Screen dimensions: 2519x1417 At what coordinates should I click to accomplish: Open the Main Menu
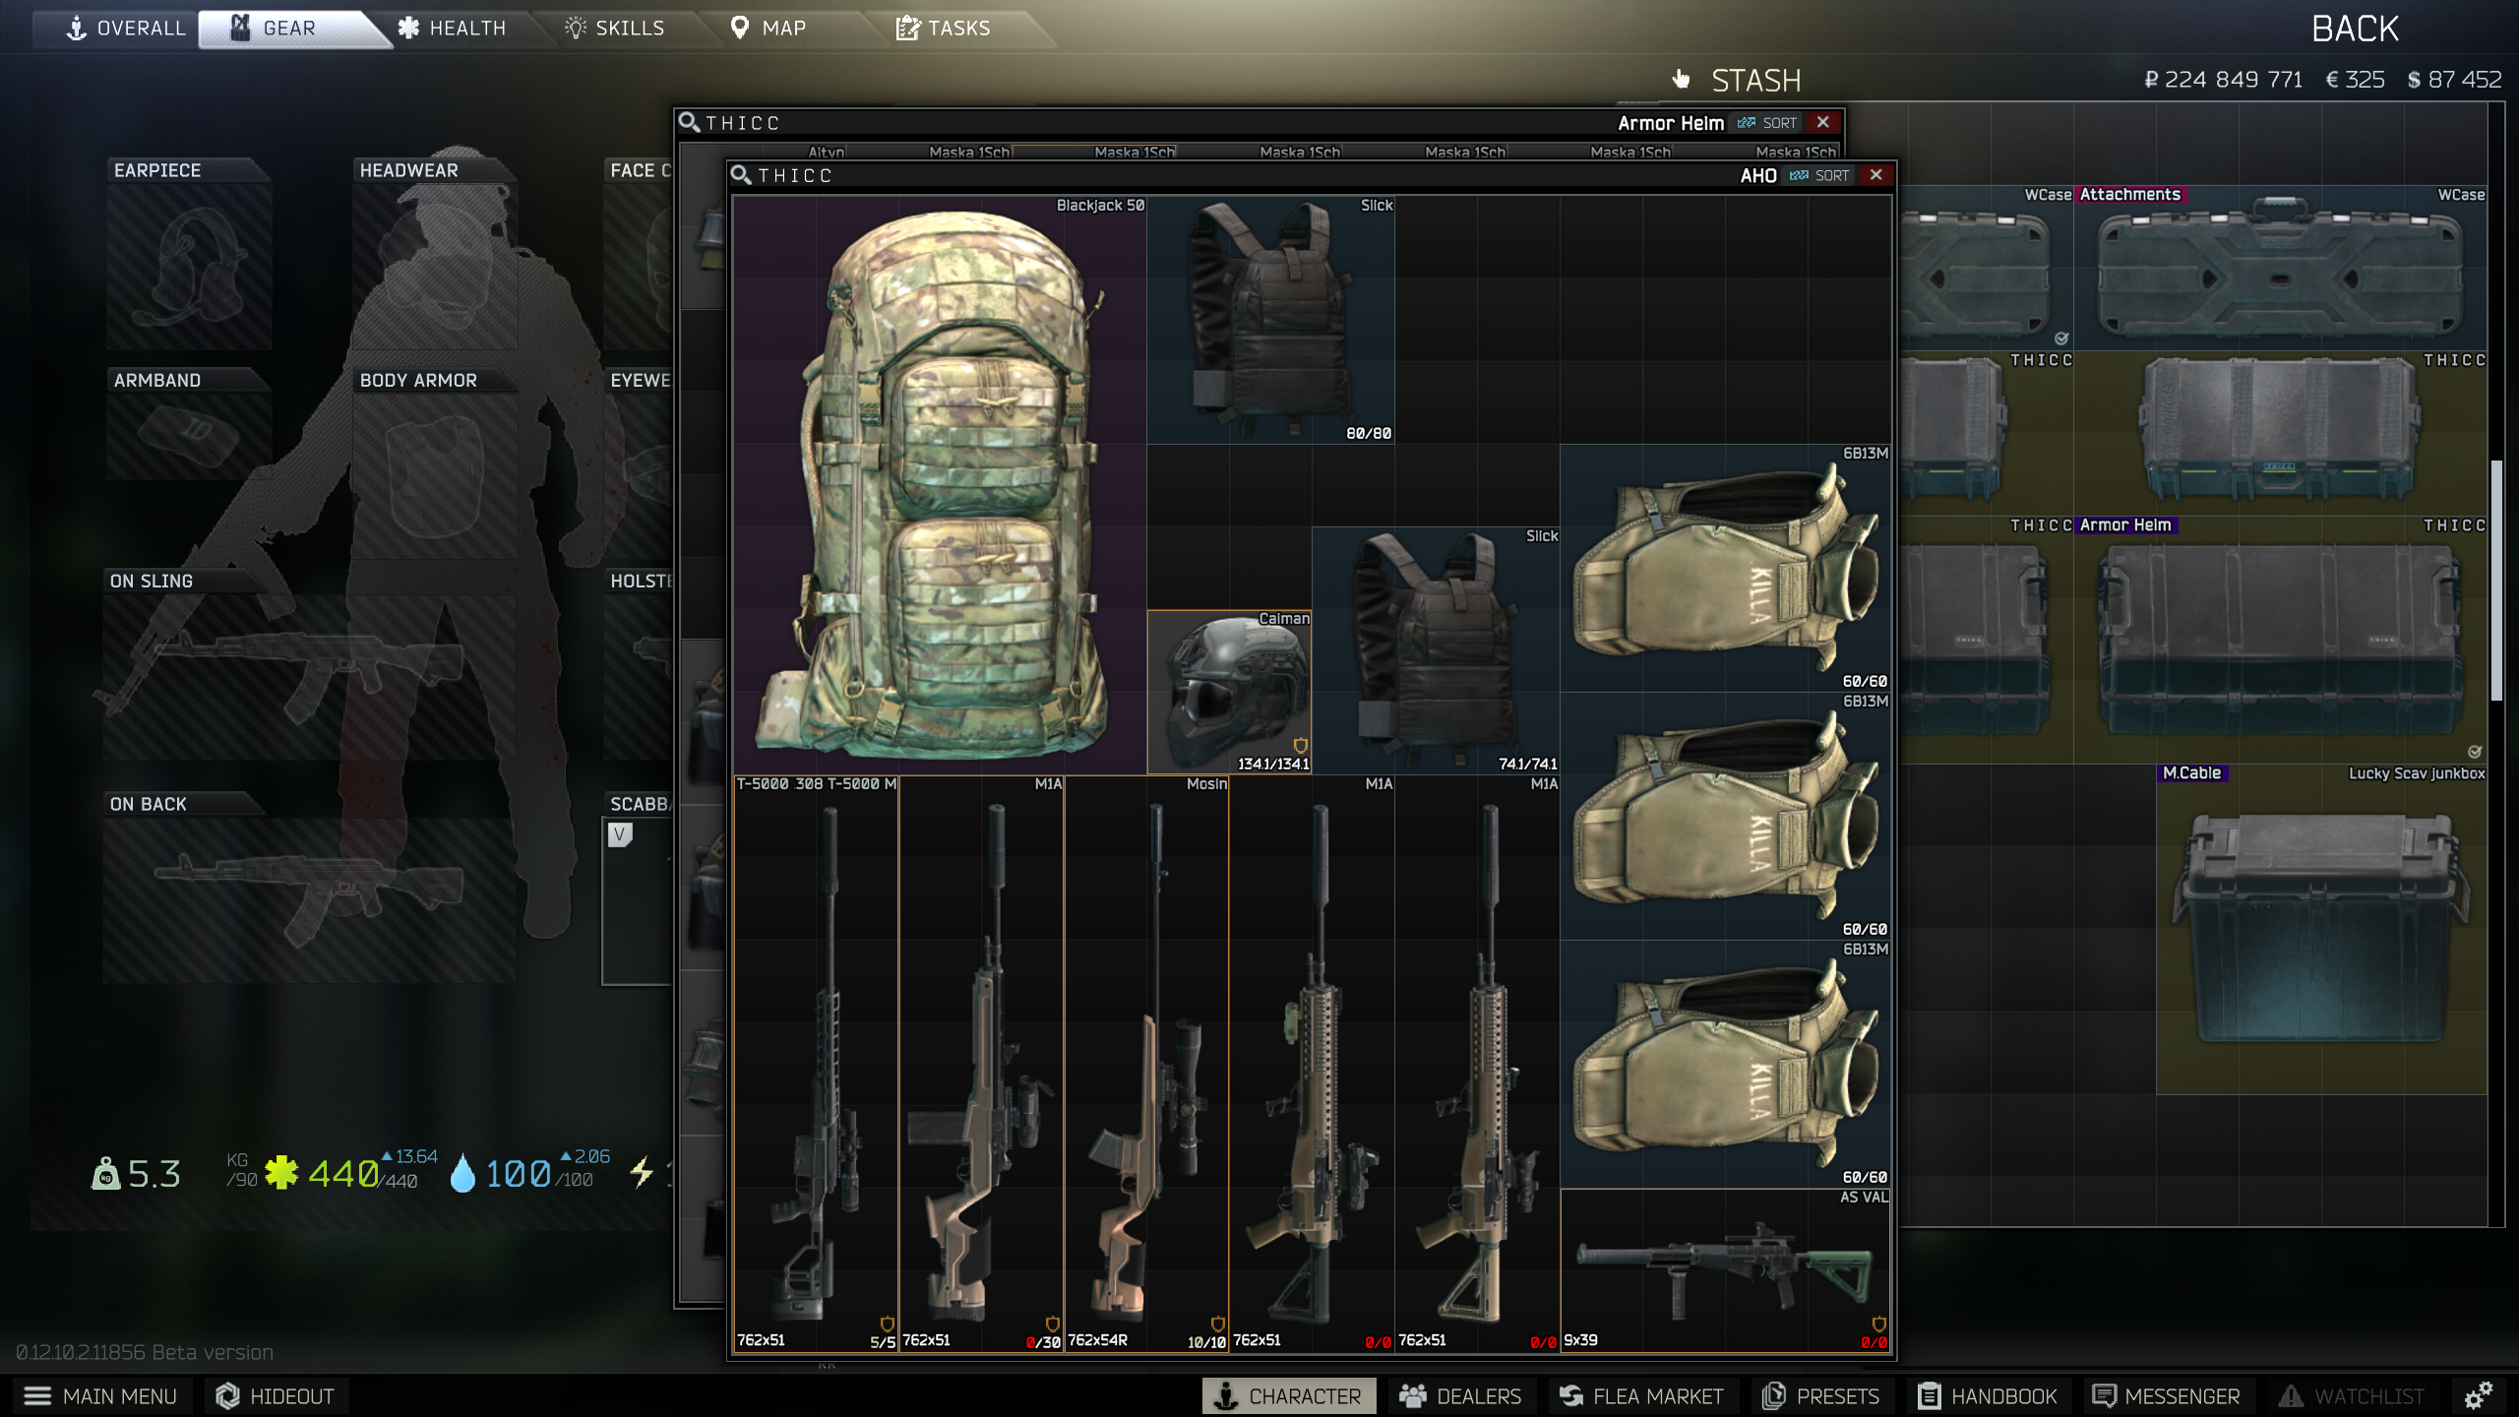[x=99, y=1395]
